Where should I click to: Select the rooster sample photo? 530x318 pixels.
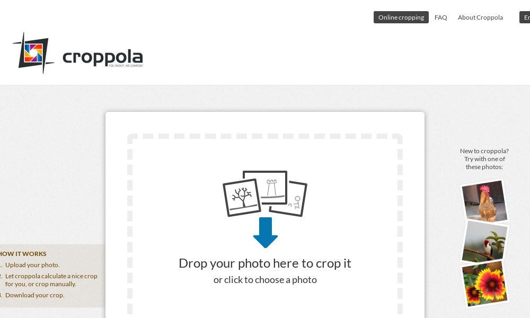(484, 201)
